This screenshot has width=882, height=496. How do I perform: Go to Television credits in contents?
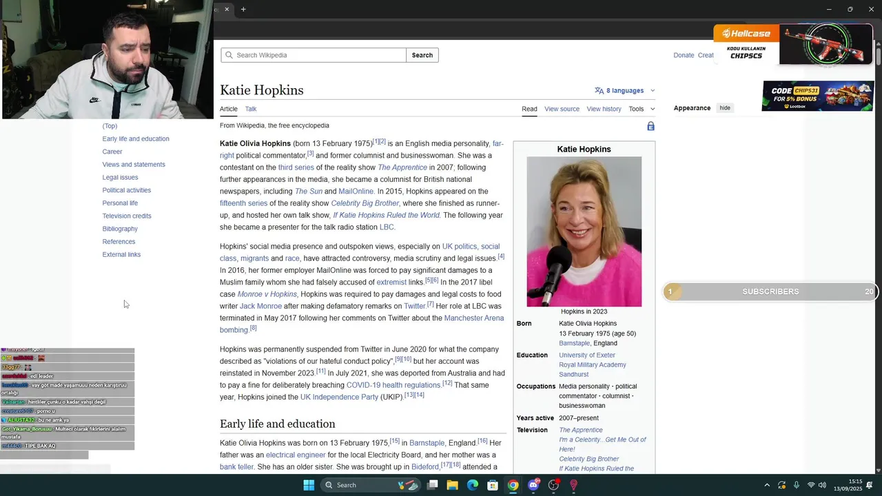tap(127, 216)
